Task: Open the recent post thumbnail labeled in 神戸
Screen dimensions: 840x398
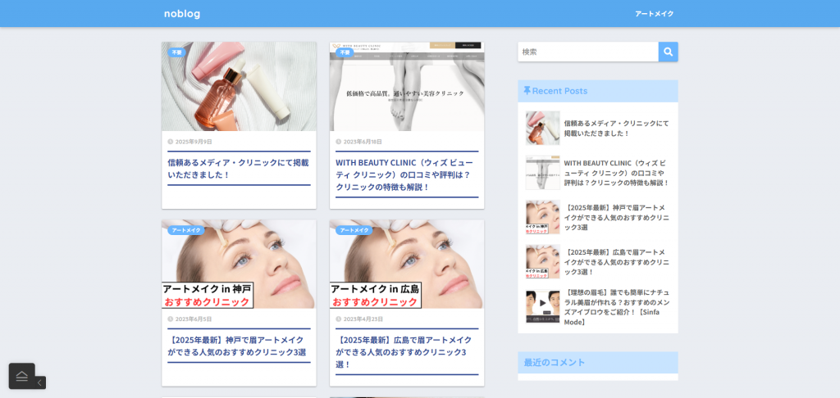Action: [x=542, y=217]
